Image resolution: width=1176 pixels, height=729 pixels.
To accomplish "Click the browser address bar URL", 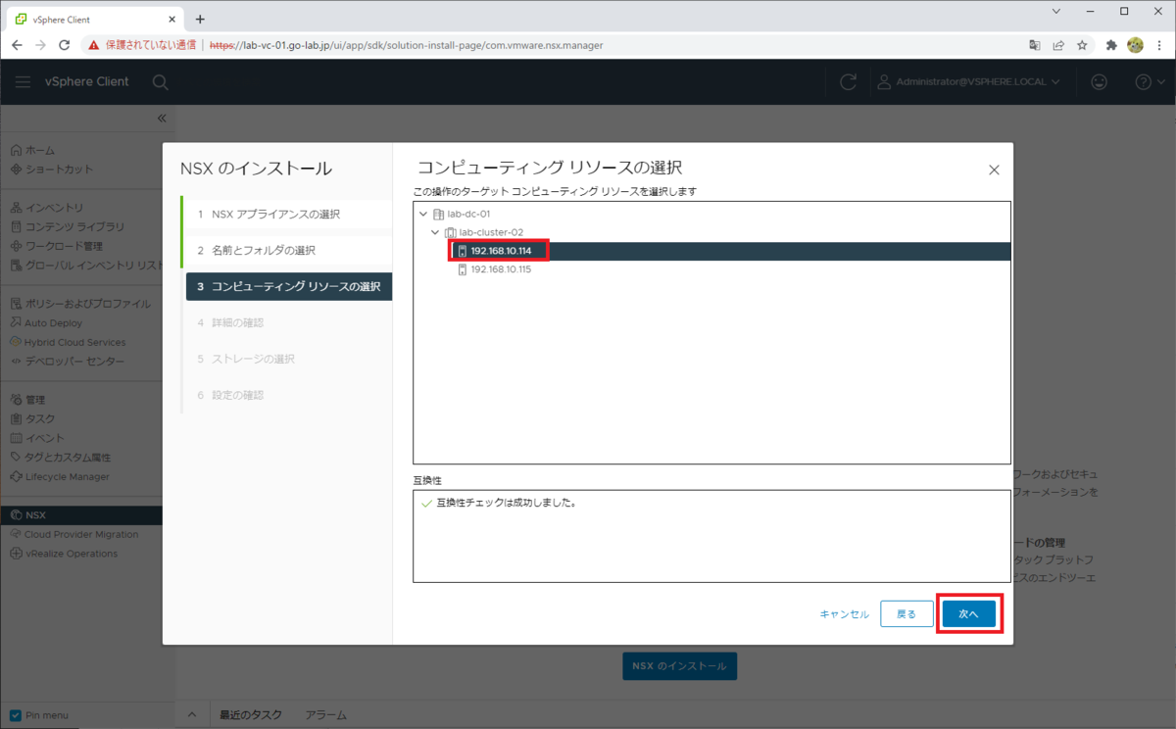I will [x=407, y=45].
